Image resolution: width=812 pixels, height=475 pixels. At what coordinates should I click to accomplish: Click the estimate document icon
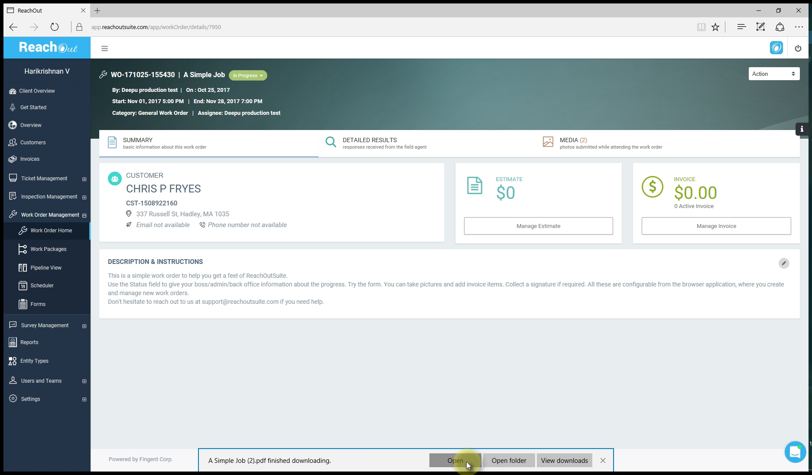474,185
